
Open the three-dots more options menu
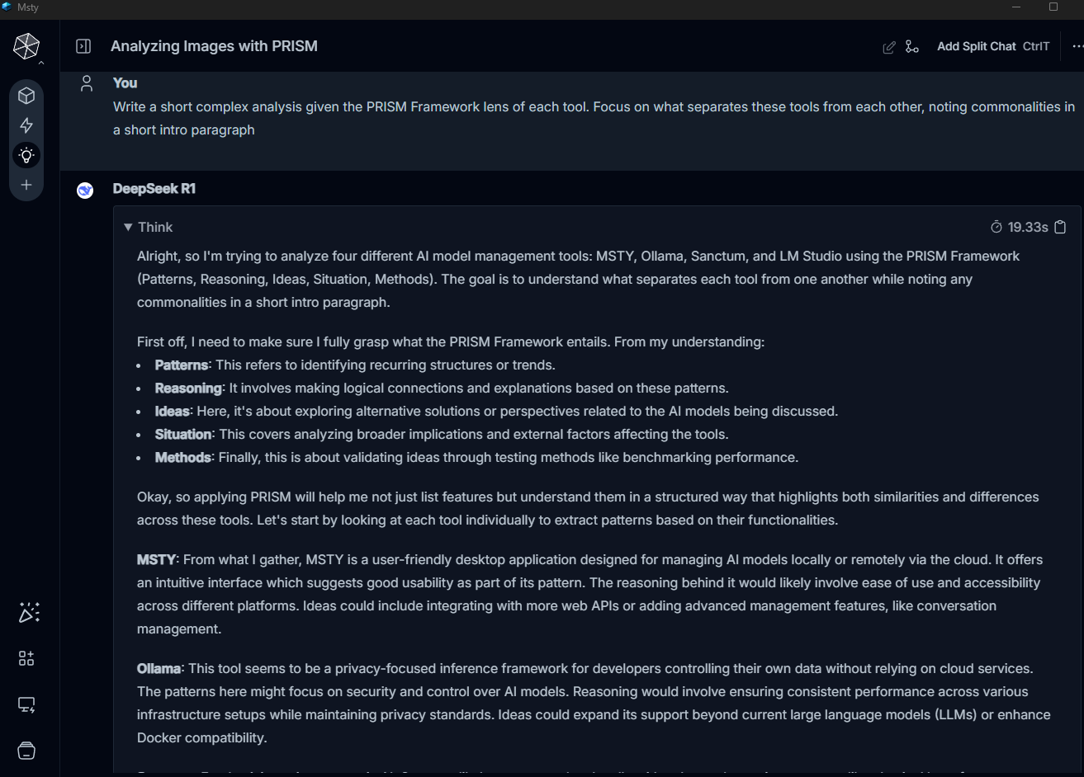click(1077, 47)
